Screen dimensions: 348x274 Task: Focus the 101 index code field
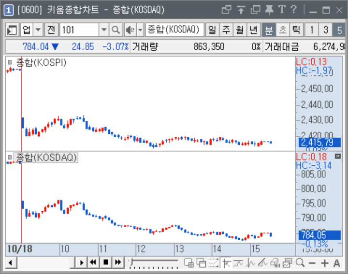click(x=79, y=30)
